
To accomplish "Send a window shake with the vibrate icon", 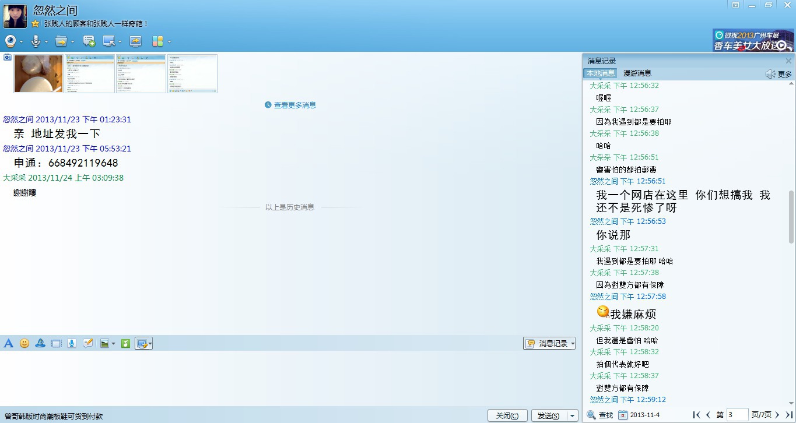I will point(56,344).
